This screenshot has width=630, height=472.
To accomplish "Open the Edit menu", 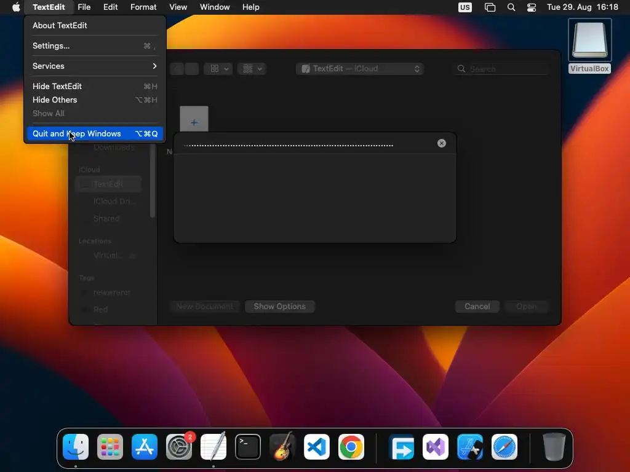I will (x=110, y=7).
